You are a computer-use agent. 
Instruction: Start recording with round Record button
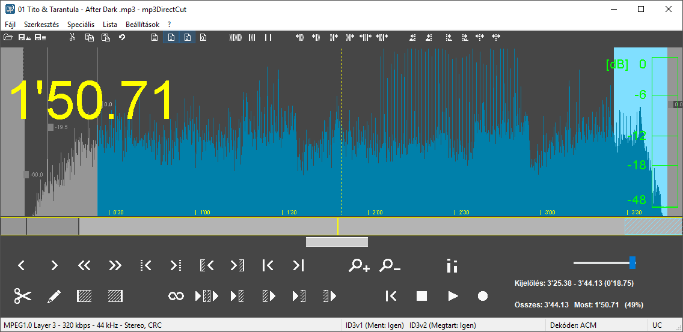tap(483, 297)
